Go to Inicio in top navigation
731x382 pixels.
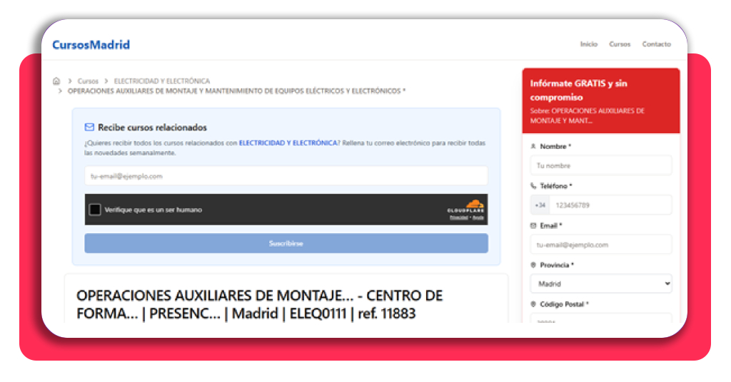coord(588,44)
